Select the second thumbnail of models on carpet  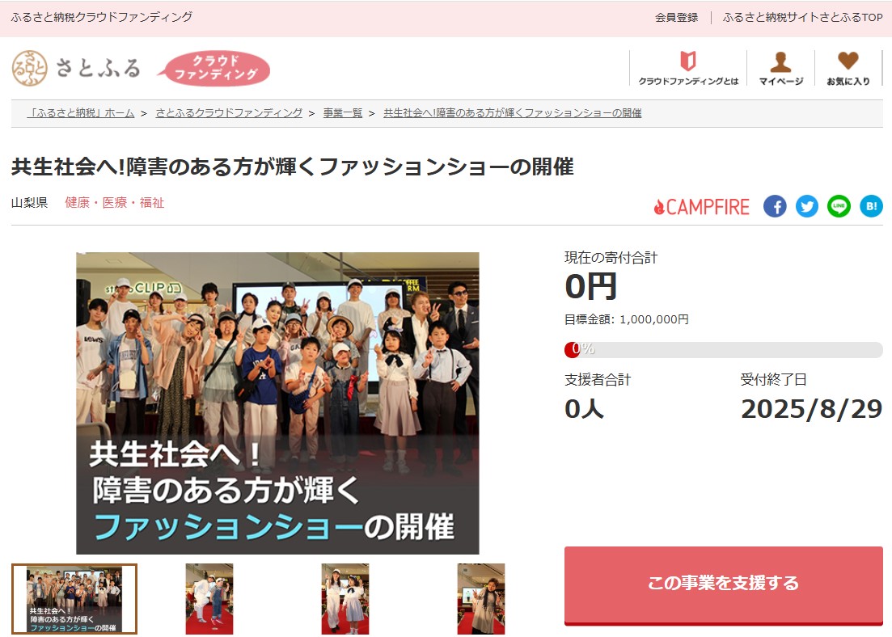(x=209, y=599)
